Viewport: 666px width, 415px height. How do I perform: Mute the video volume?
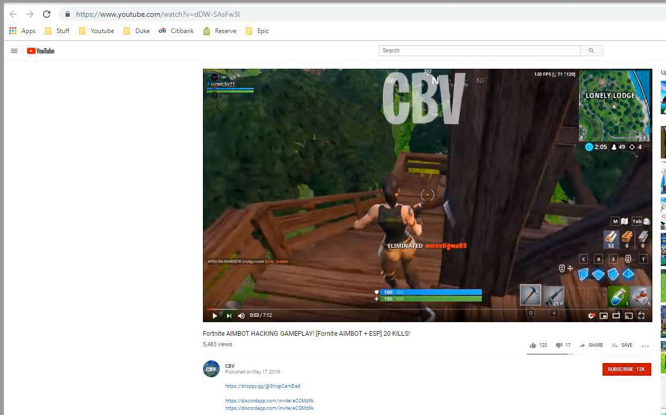(x=241, y=315)
